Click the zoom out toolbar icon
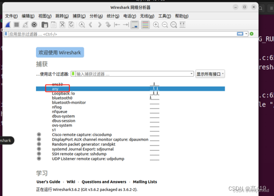This screenshot has height=196, width=274. 165,25
